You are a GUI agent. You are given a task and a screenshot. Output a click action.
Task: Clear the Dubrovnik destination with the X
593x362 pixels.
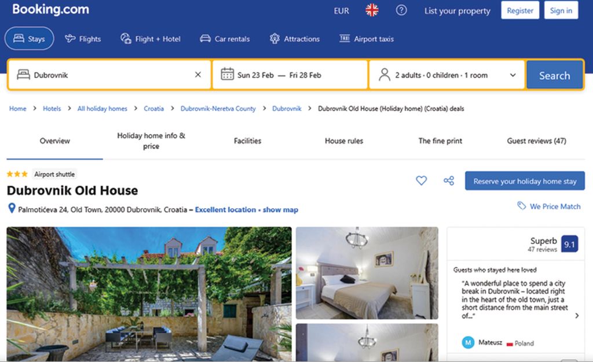(198, 75)
